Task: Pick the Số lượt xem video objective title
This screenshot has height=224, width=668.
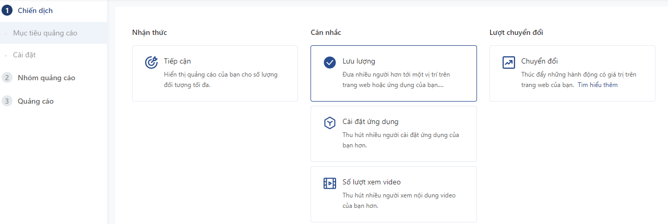Action: (x=371, y=182)
